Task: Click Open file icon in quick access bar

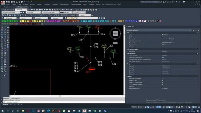Action: (9, 2)
